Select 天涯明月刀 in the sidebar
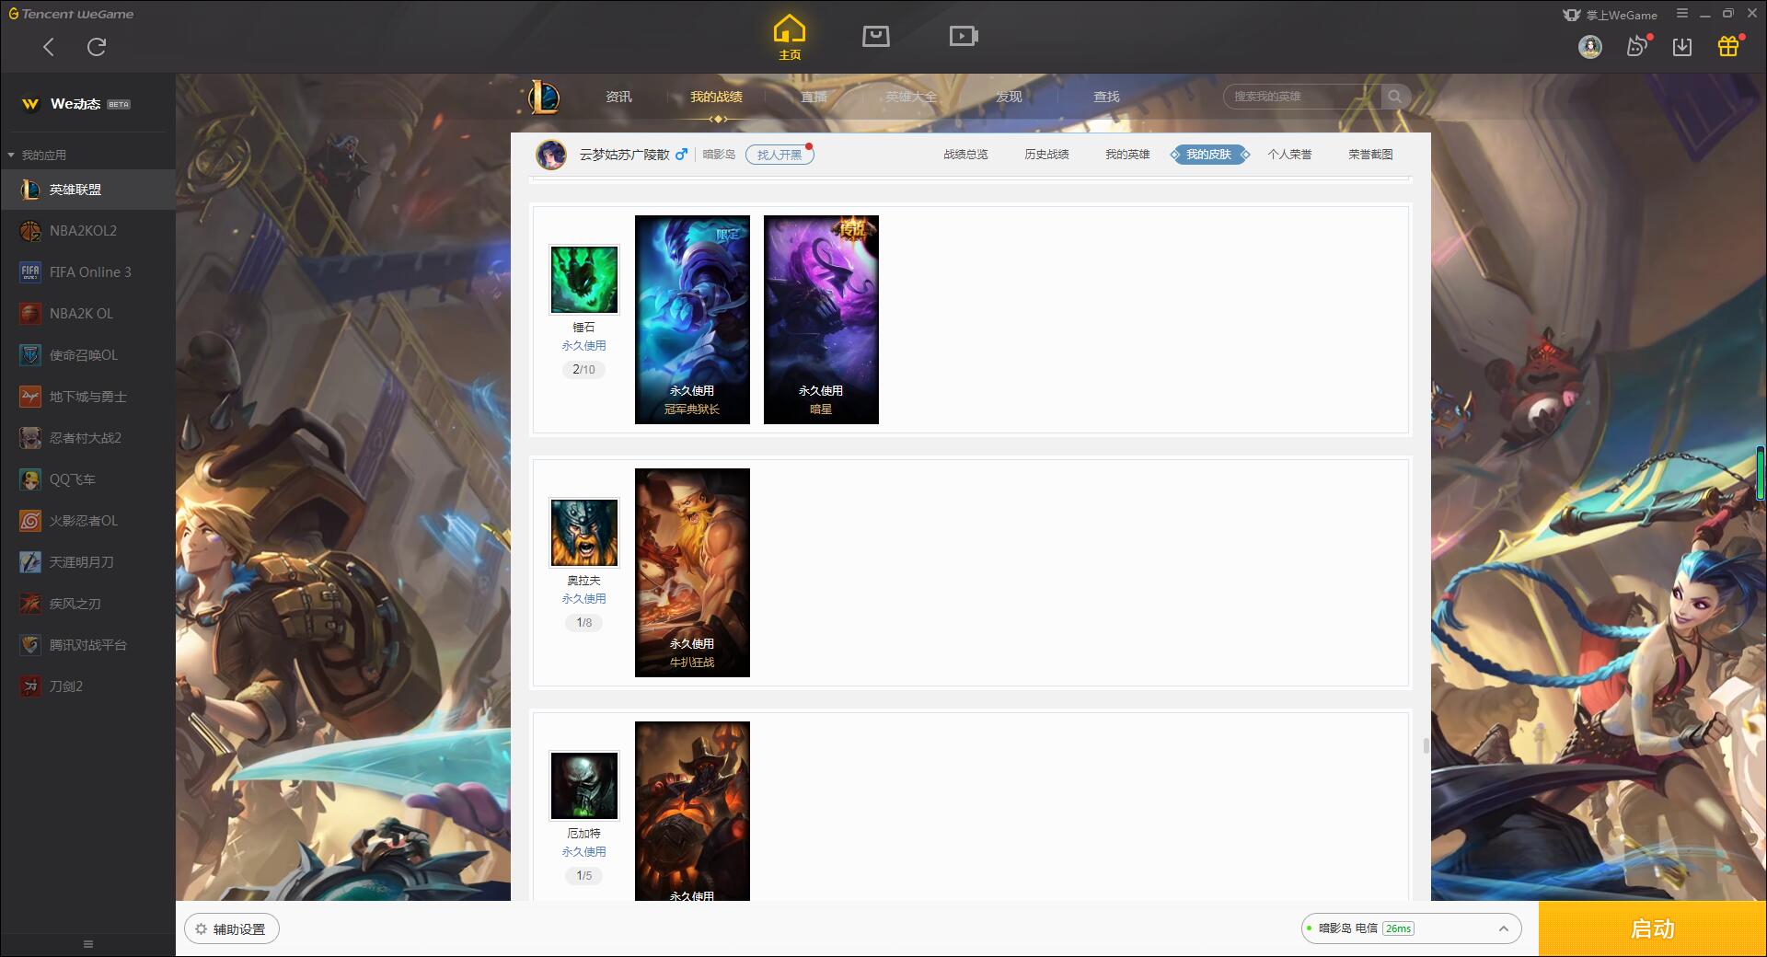The image size is (1767, 957). coord(87,562)
